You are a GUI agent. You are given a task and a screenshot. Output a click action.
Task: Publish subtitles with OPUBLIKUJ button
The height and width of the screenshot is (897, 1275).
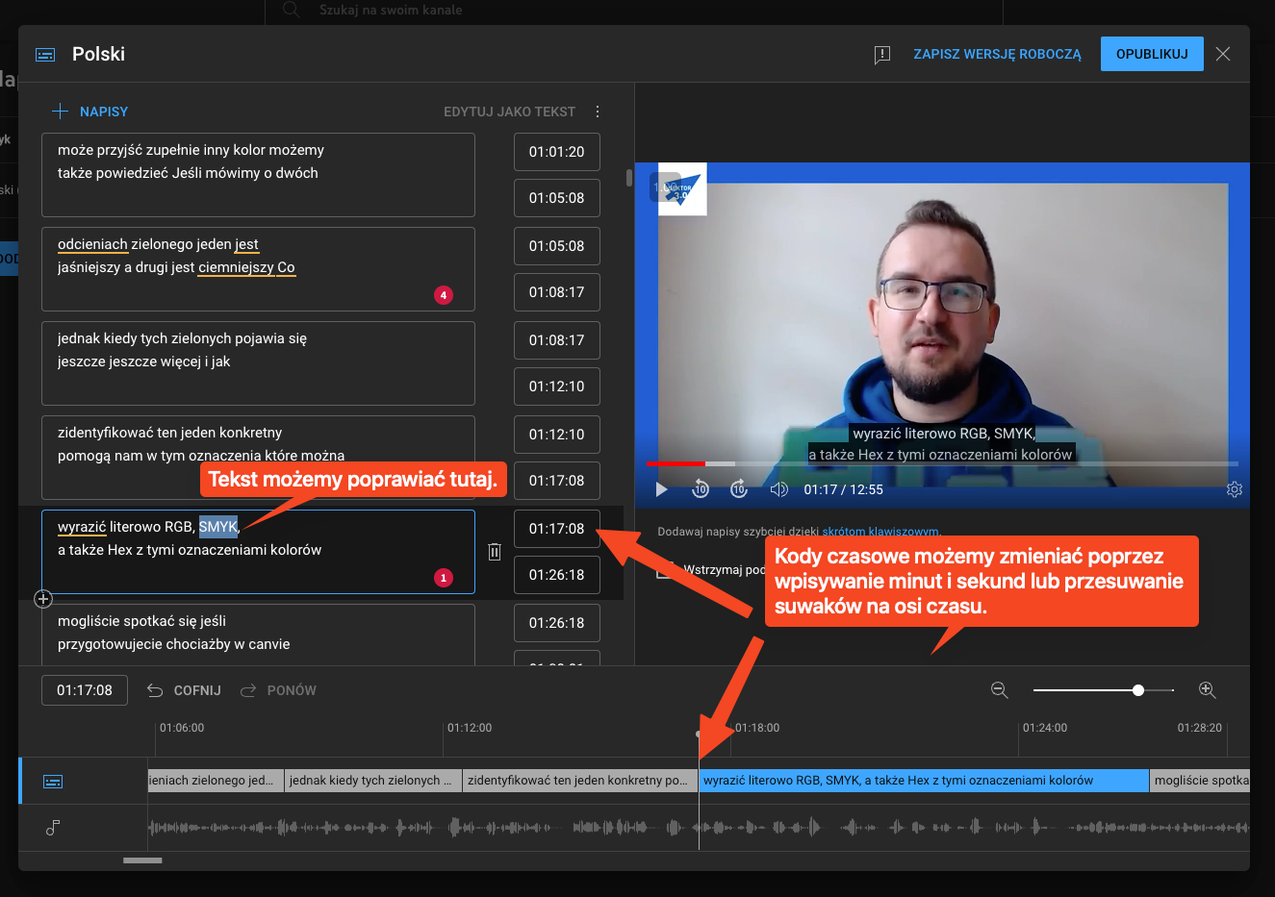click(x=1152, y=54)
